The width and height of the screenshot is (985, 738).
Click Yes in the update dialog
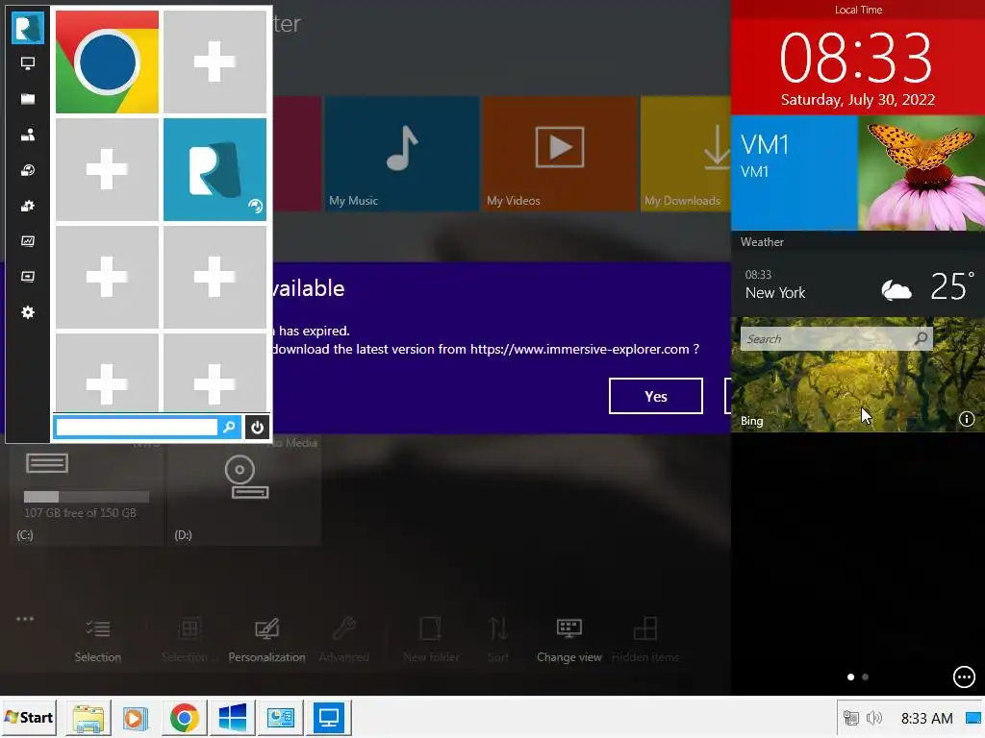655,396
